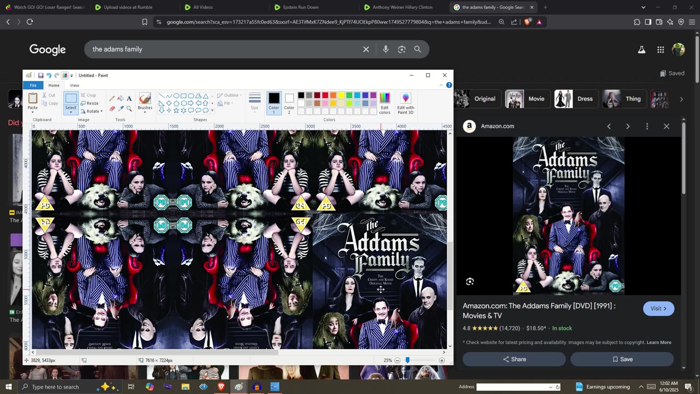Click the Save icon in Paint title bar

coord(40,76)
